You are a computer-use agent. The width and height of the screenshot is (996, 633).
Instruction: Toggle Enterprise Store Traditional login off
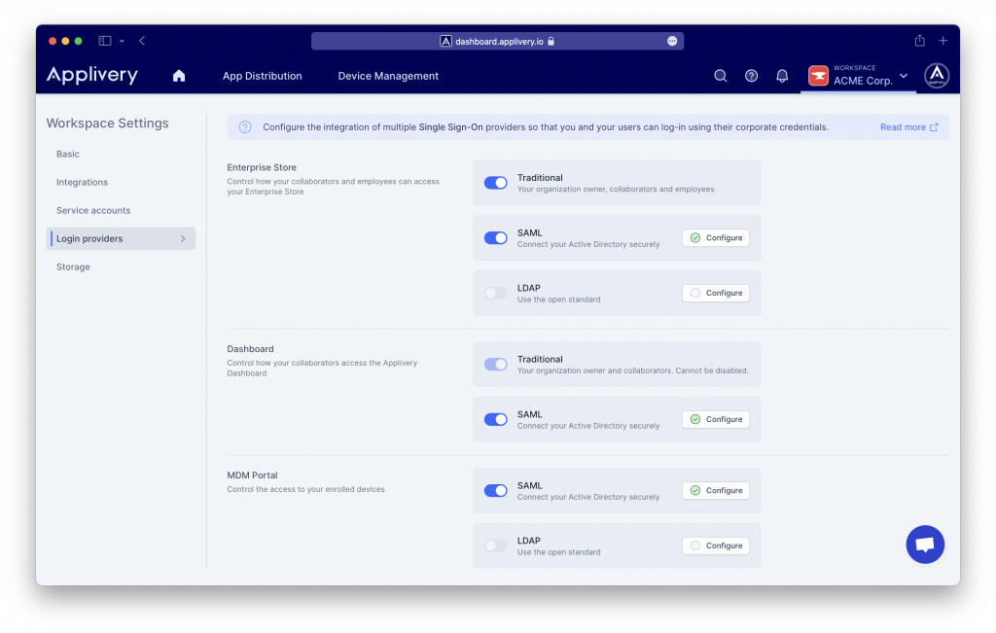(x=495, y=183)
